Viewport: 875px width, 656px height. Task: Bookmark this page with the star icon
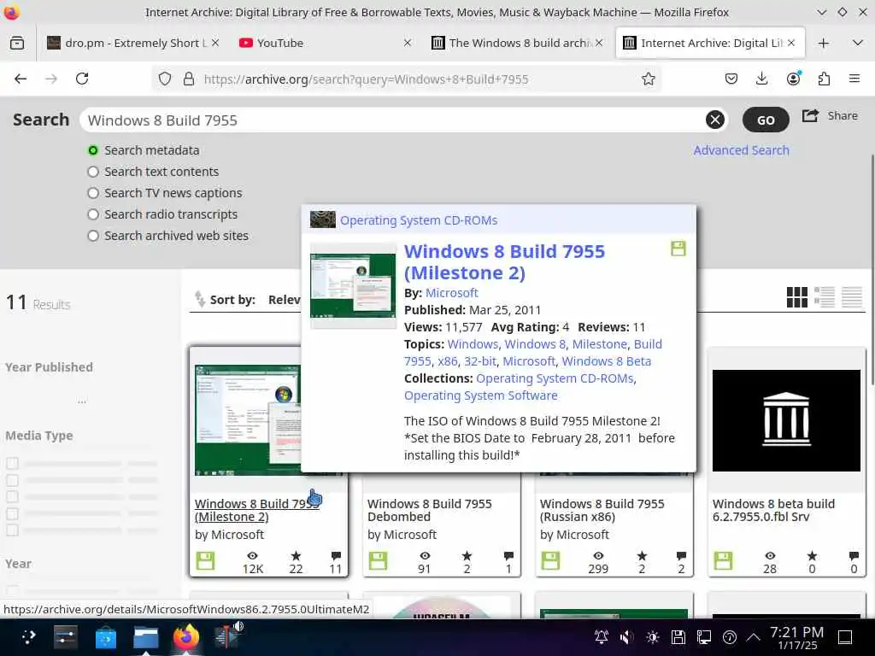648,79
